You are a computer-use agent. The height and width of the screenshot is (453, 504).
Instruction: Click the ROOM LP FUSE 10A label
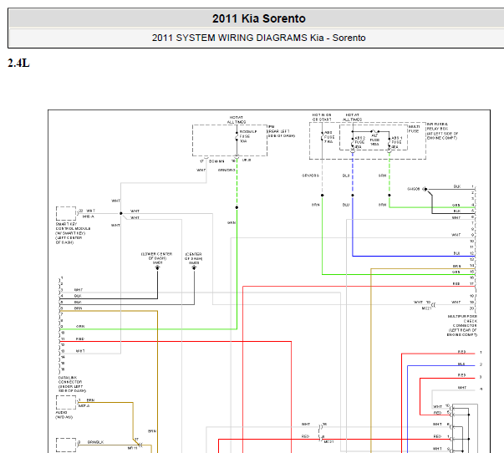(248, 136)
